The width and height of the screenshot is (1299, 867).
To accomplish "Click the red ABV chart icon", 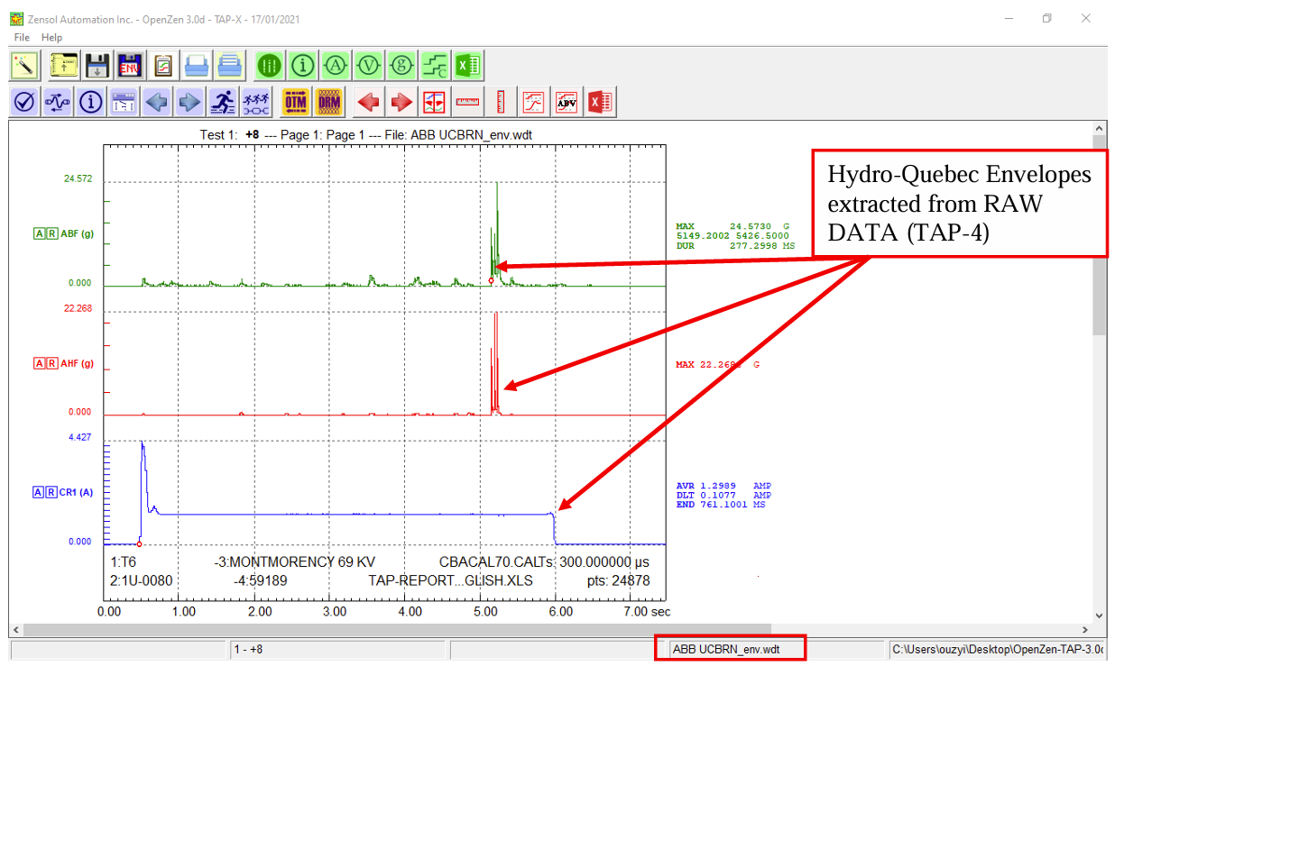I will pos(567,102).
